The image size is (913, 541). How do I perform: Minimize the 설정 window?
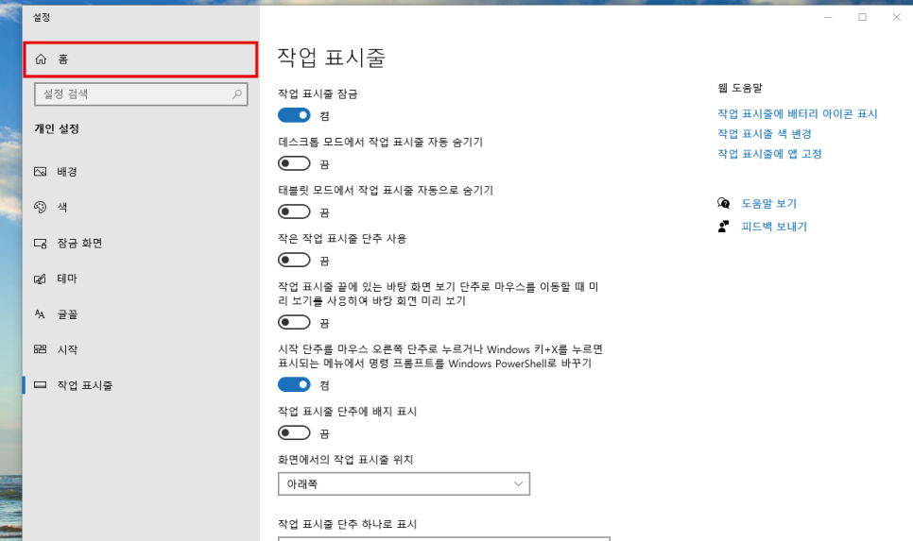tap(828, 17)
